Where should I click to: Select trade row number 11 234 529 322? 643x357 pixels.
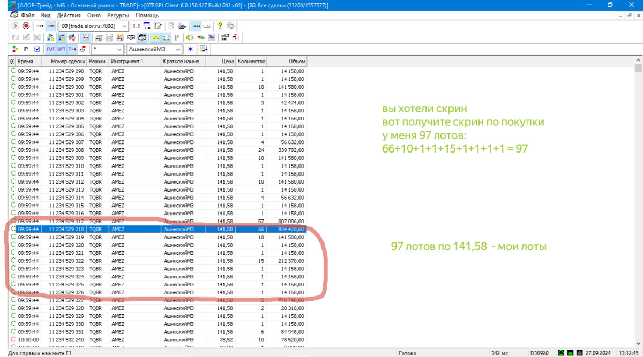click(66, 261)
